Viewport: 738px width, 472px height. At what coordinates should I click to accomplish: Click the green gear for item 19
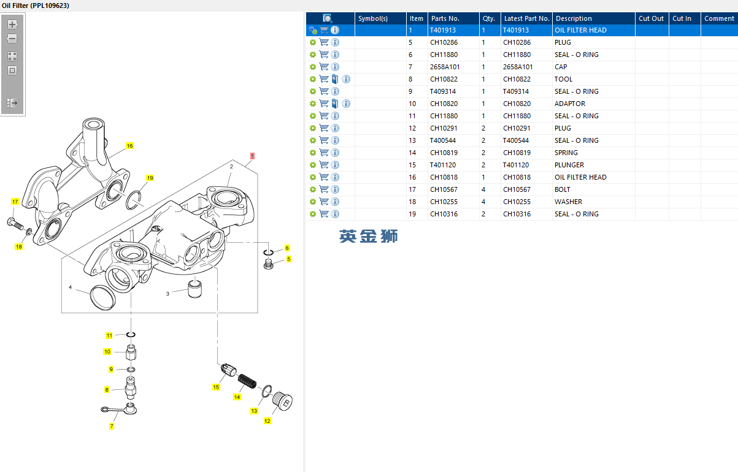click(x=313, y=214)
